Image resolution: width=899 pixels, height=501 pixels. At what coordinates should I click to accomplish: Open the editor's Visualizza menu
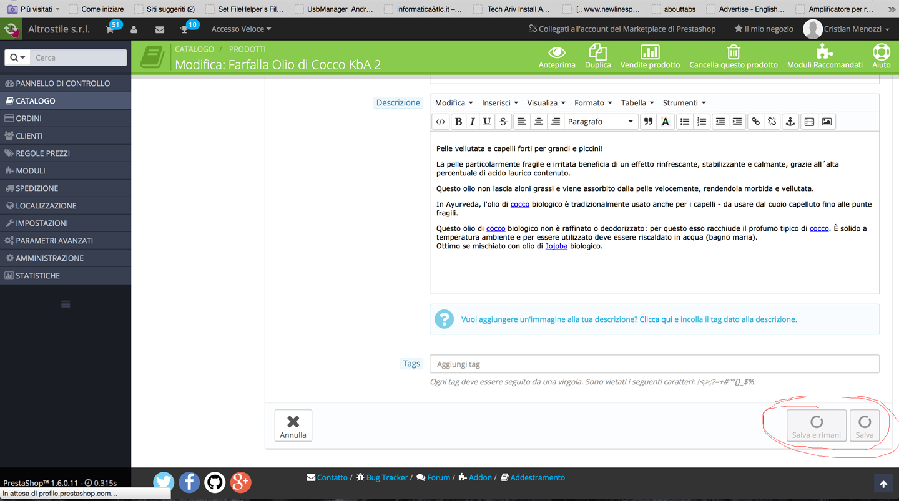point(546,103)
